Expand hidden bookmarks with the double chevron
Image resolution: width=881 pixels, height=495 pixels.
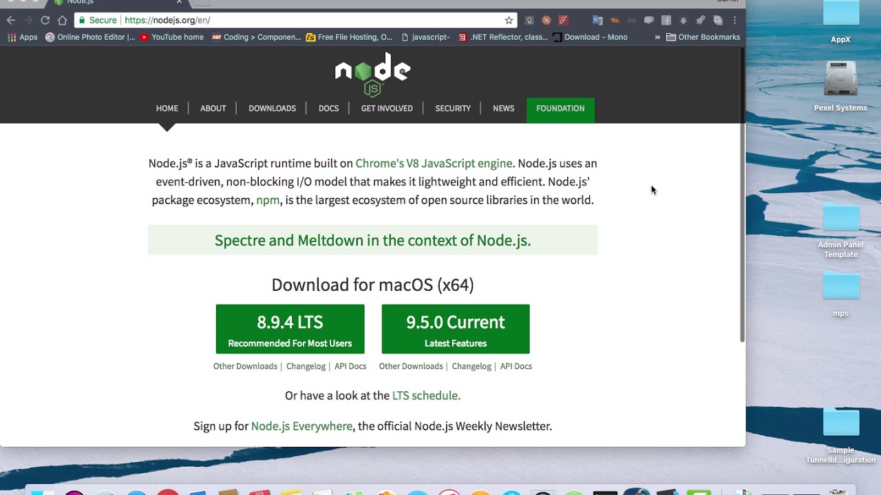click(x=657, y=37)
